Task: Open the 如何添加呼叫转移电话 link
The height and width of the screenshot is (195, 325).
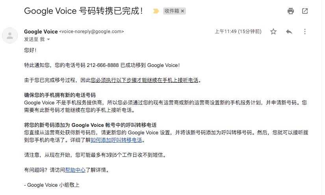Action: tap(116, 140)
